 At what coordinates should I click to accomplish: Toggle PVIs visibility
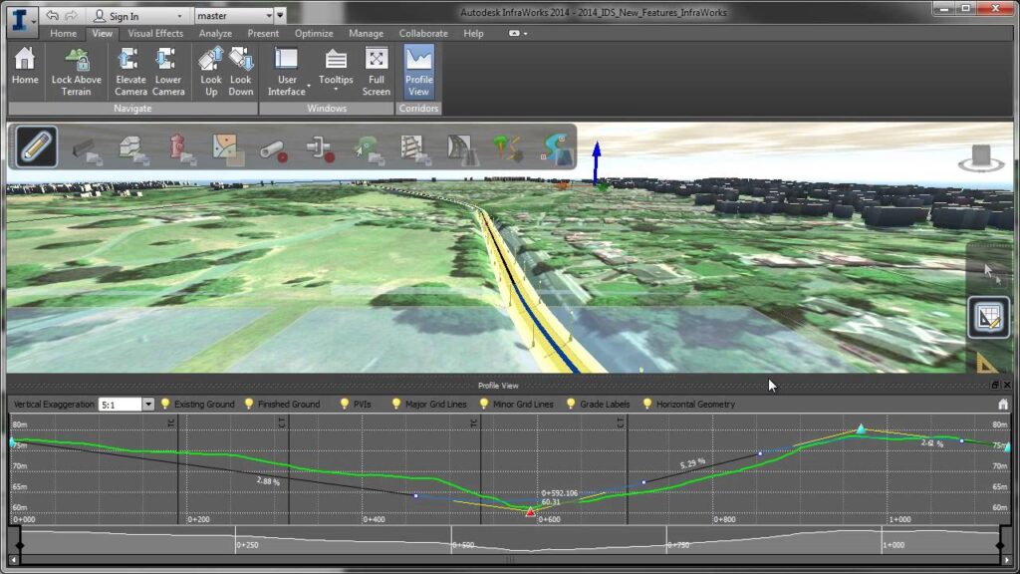356,405
